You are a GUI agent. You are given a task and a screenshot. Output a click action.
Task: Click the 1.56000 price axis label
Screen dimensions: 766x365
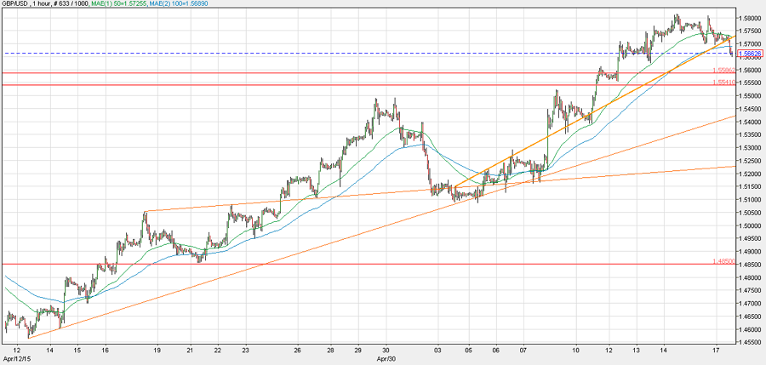point(751,70)
